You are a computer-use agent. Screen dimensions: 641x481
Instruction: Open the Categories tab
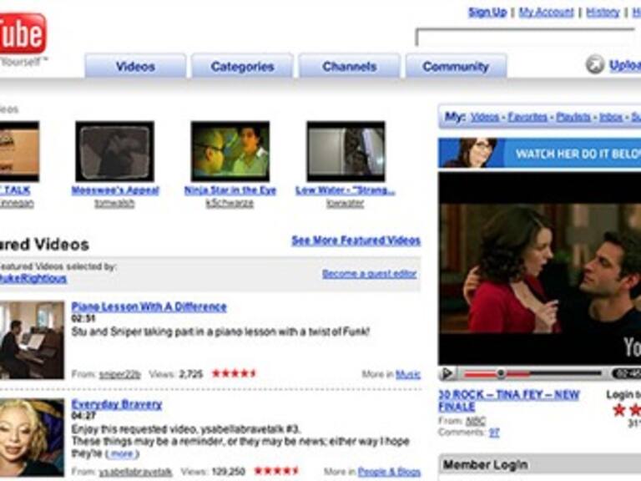[x=242, y=66]
